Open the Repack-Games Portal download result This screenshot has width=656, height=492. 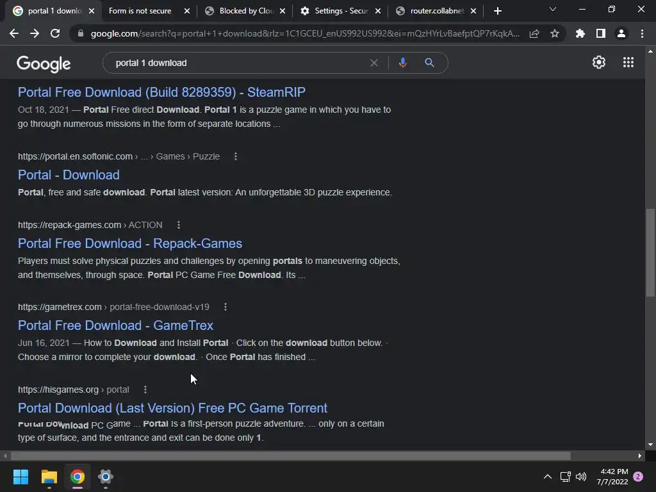[130, 243]
